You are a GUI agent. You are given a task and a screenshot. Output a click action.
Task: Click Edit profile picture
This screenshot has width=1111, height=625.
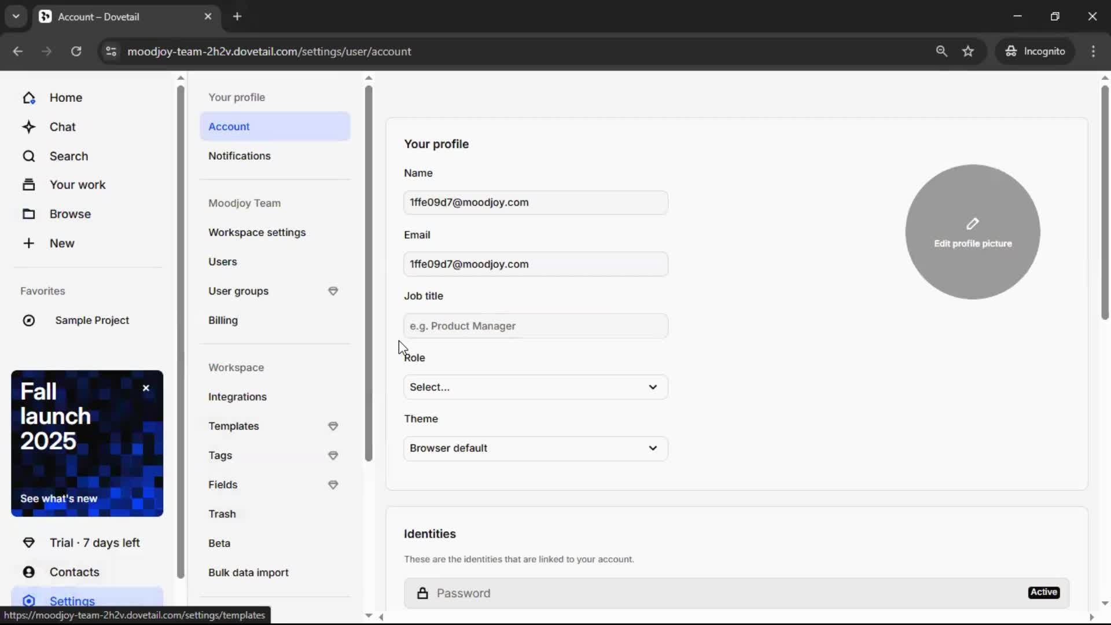click(x=972, y=232)
